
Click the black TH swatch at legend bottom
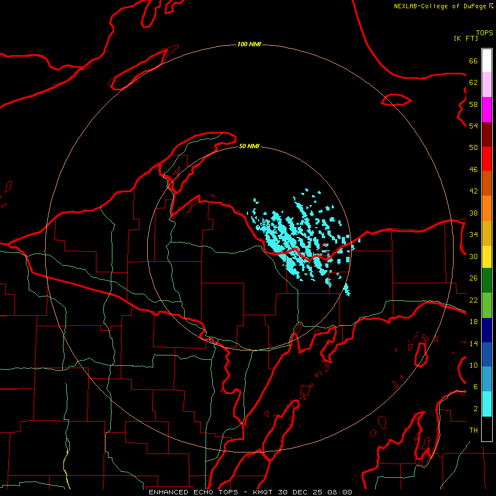point(487,429)
